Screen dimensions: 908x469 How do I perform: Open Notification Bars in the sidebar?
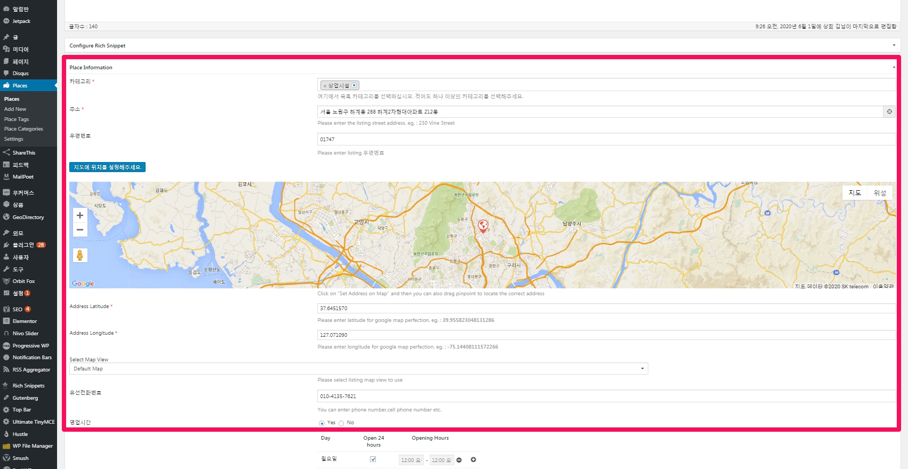click(32, 357)
